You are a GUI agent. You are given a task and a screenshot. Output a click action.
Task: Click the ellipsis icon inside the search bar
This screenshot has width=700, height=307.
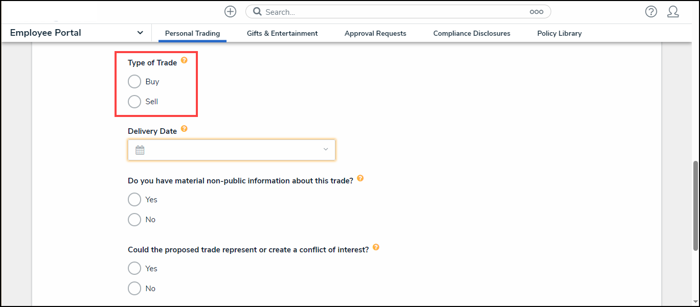click(536, 11)
